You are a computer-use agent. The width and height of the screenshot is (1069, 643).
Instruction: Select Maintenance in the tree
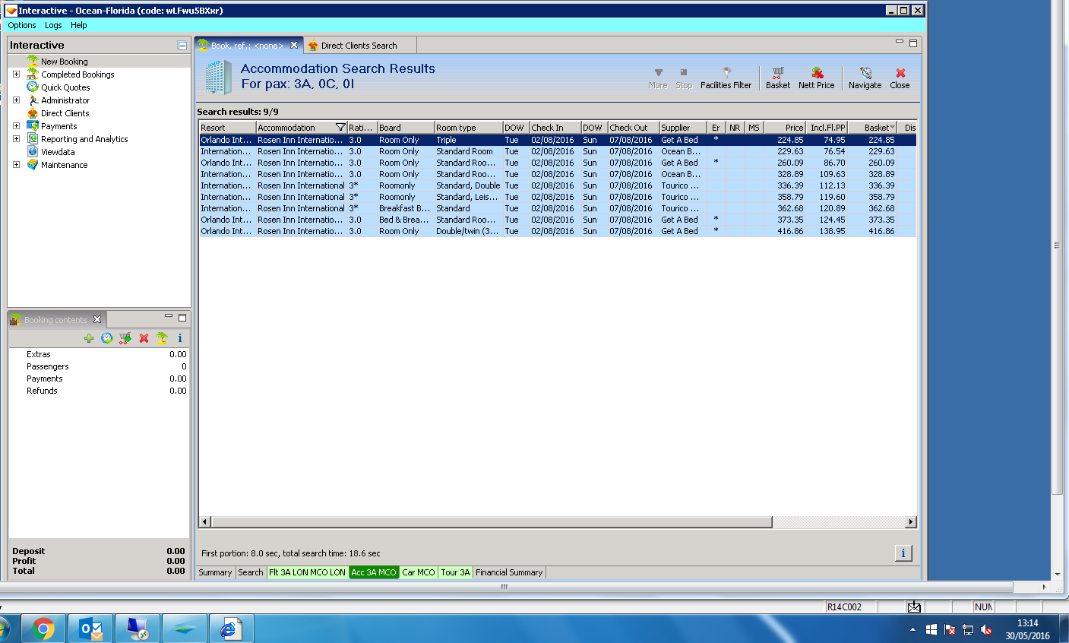[64, 165]
